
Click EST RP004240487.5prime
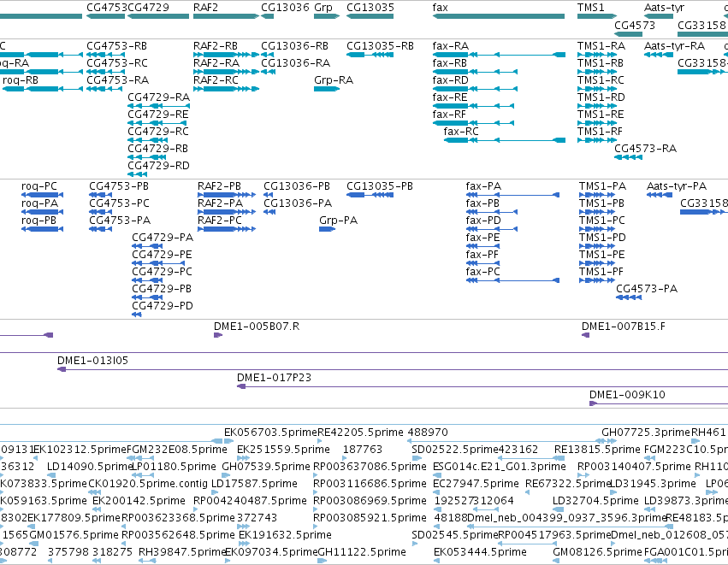point(250,501)
